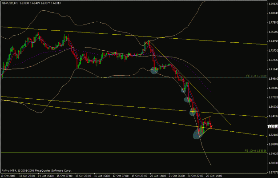Click the 1.5707 price scale label
The height and width of the screenshot is (178, 278).
point(273,172)
